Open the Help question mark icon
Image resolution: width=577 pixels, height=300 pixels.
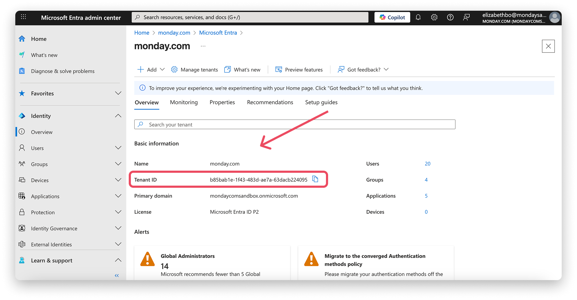tap(450, 17)
